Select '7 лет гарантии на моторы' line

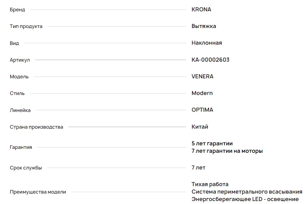(227, 151)
